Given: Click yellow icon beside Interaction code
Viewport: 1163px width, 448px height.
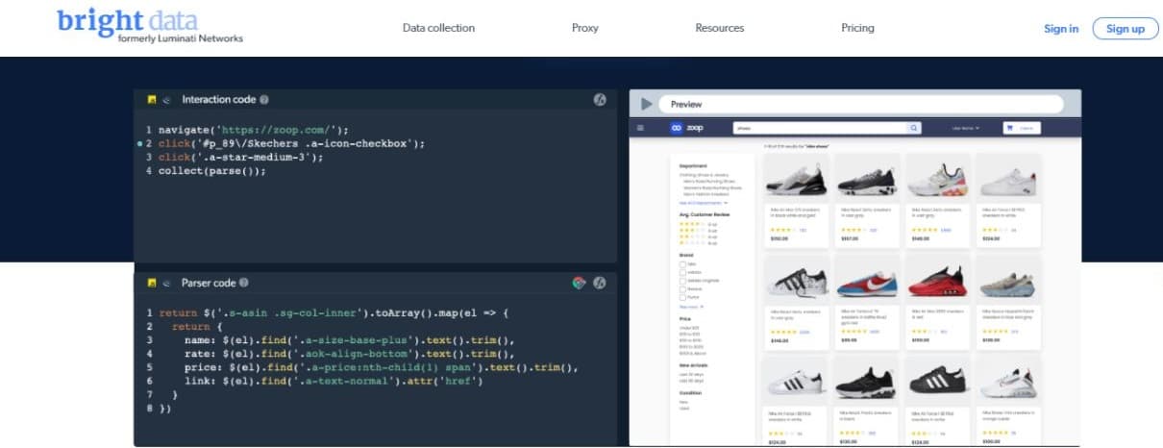Looking at the screenshot, I should pyautogui.click(x=152, y=99).
